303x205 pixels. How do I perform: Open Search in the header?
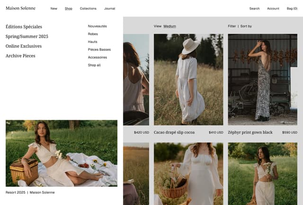[254, 9]
